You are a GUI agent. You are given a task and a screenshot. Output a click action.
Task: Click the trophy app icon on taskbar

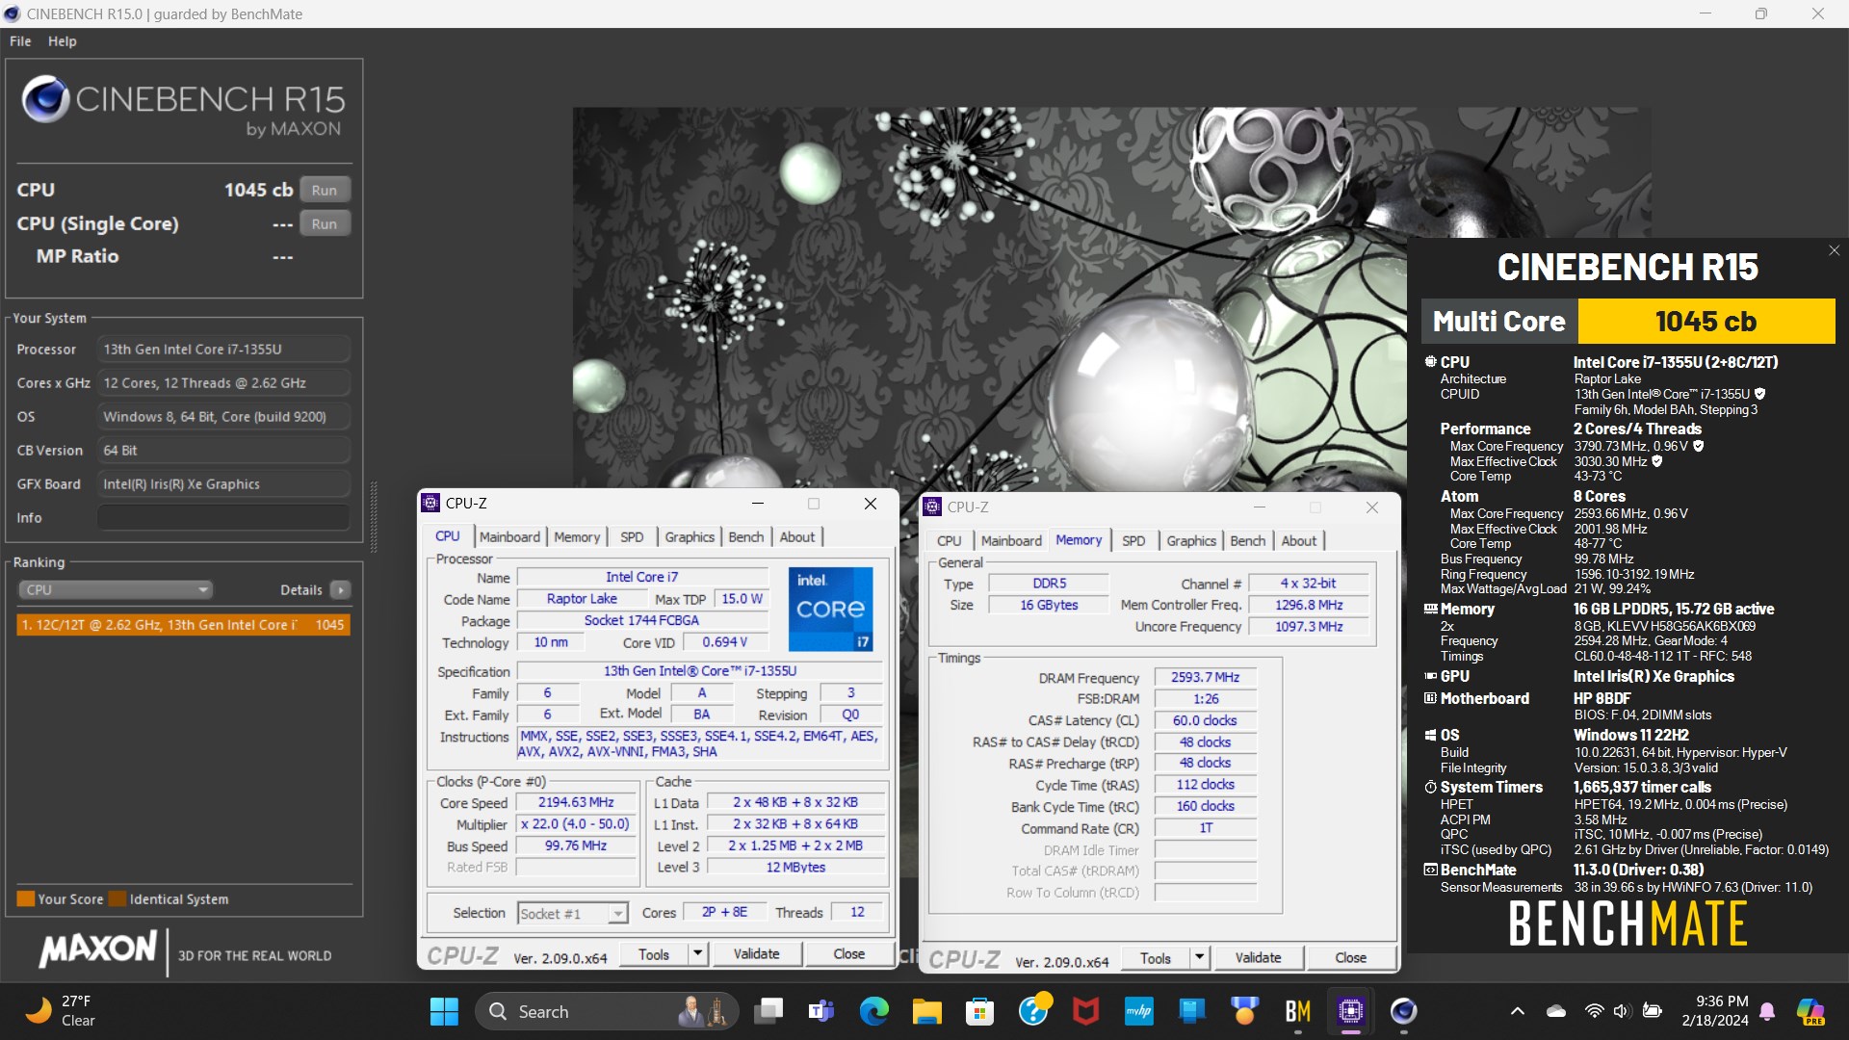click(x=1244, y=1011)
